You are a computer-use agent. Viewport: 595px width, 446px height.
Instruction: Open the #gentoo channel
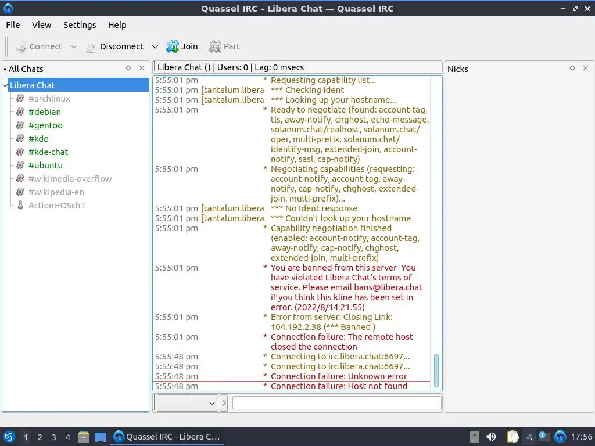pyautogui.click(x=45, y=125)
